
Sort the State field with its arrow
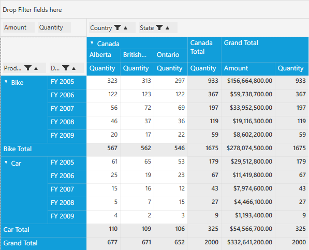(x=167, y=28)
